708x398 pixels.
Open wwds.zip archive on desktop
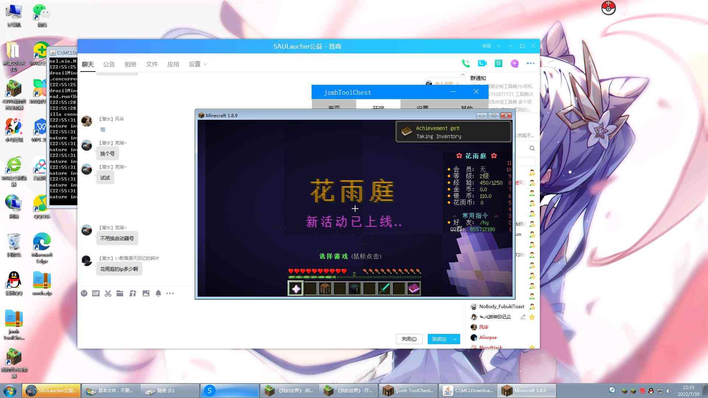coord(42,284)
